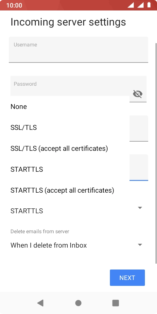Tap the 10:00 clock in status bar
Screen dimensions: 157x314
pyautogui.click(x=14, y=5)
